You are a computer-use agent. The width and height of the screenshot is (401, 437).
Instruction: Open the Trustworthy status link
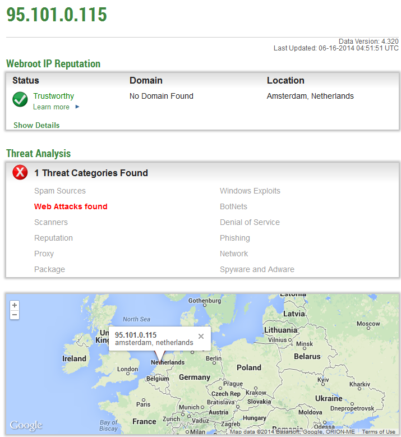pos(53,96)
